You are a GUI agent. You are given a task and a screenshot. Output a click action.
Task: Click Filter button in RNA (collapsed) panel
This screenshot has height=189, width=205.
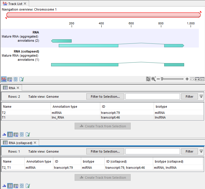[x=189, y=151]
